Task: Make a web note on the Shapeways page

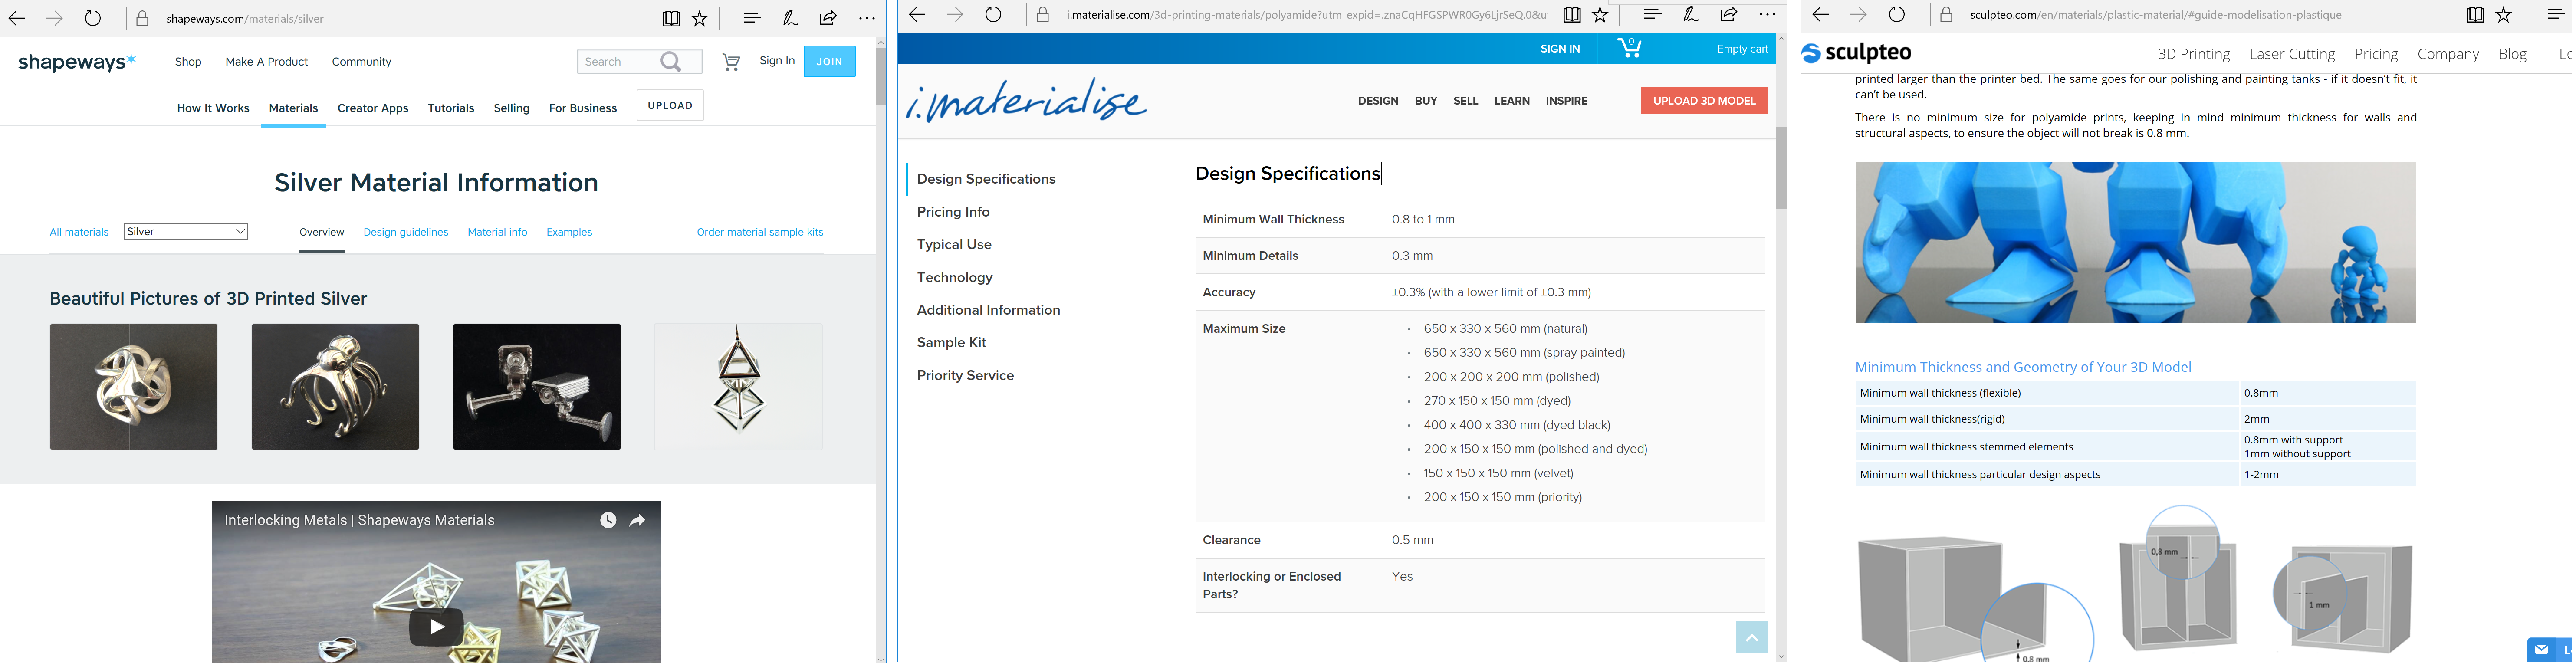Action: [790, 18]
